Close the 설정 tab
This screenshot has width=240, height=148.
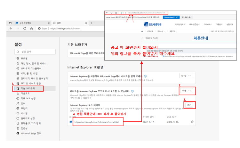[x=86, y=23]
